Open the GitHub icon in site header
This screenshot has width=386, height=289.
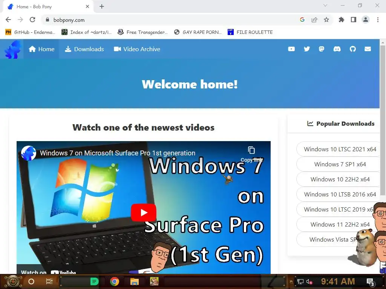[x=353, y=49]
